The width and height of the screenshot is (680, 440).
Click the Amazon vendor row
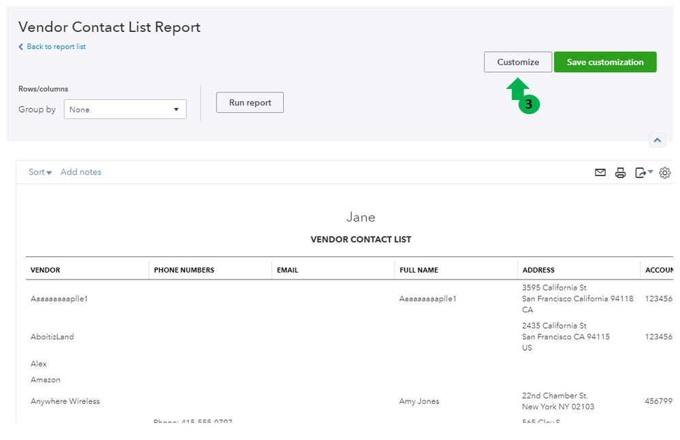(x=46, y=379)
